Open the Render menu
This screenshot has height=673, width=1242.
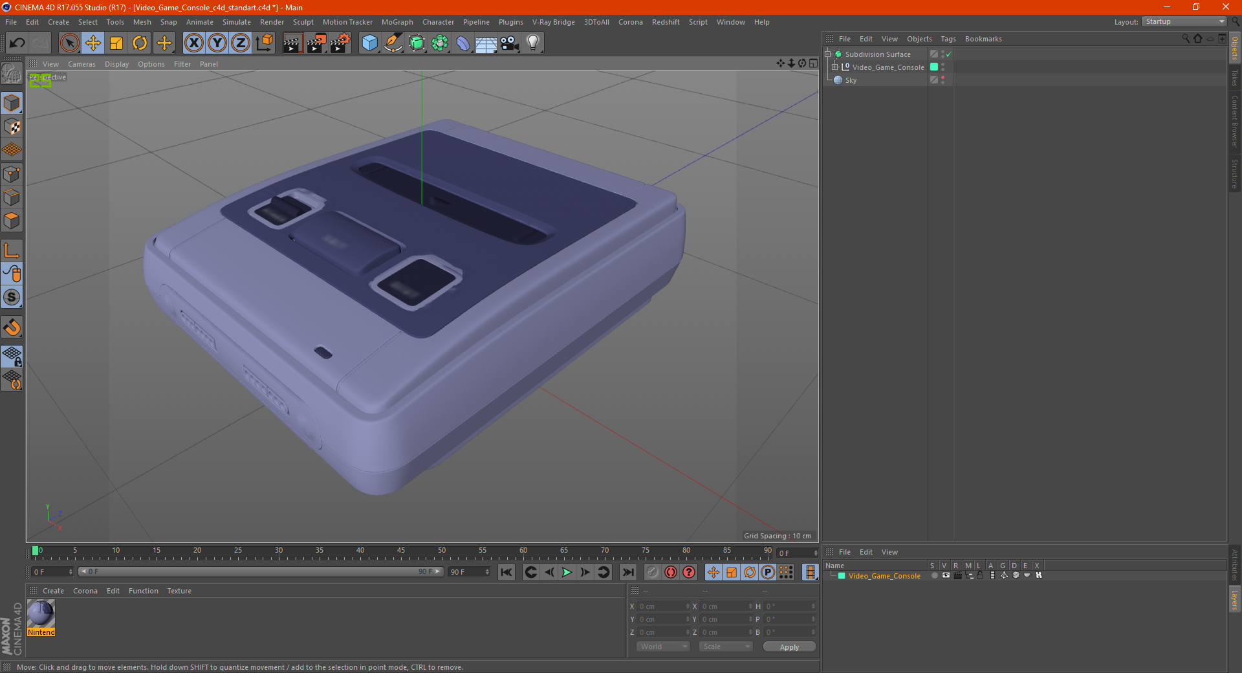(x=272, y=22)
